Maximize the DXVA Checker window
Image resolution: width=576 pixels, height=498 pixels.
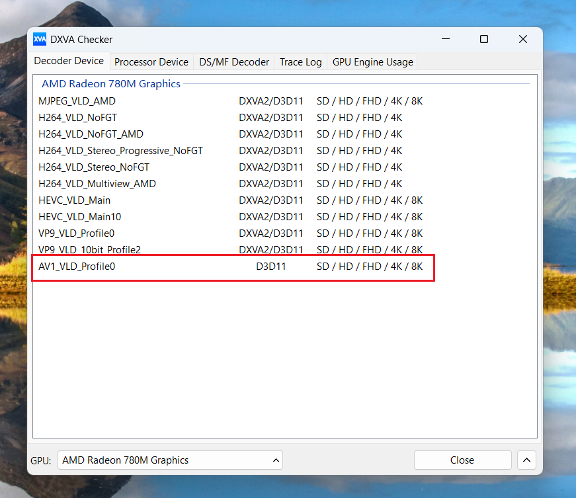pos(484,39)
